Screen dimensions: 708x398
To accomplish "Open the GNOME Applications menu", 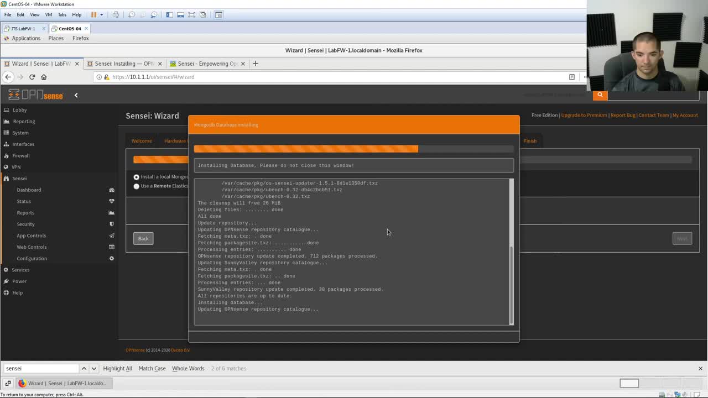I will click(26, 38).
